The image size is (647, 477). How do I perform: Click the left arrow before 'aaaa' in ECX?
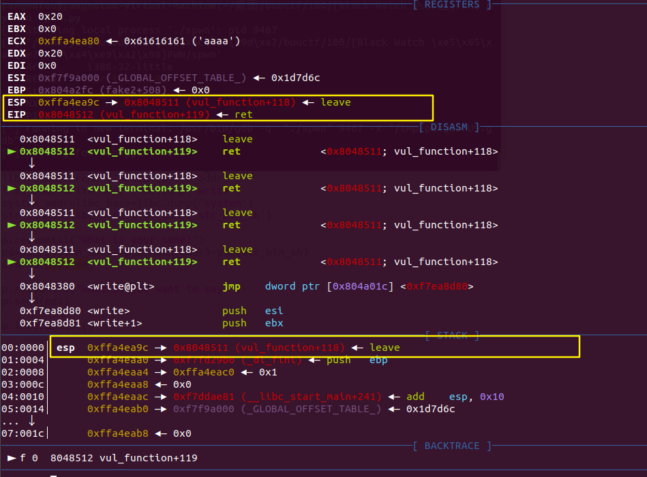click(x=111, y=42)
